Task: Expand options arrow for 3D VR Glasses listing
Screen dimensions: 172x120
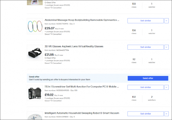Action: [x=166, y=47]
